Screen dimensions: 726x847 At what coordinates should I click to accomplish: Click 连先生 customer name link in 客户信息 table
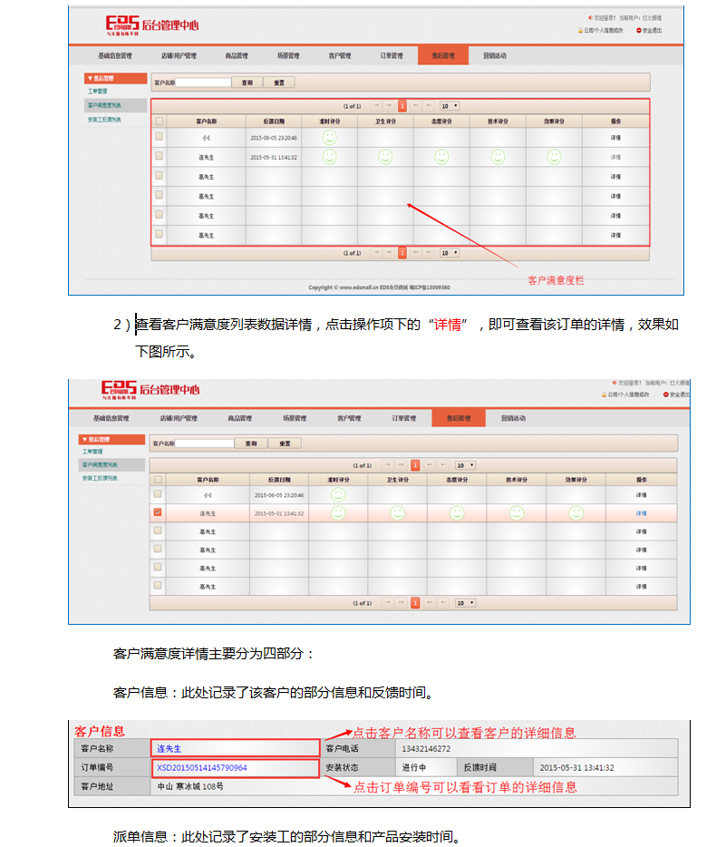169,749
